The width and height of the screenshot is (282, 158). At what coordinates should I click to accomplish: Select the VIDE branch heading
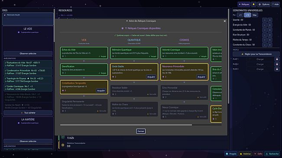84,40
